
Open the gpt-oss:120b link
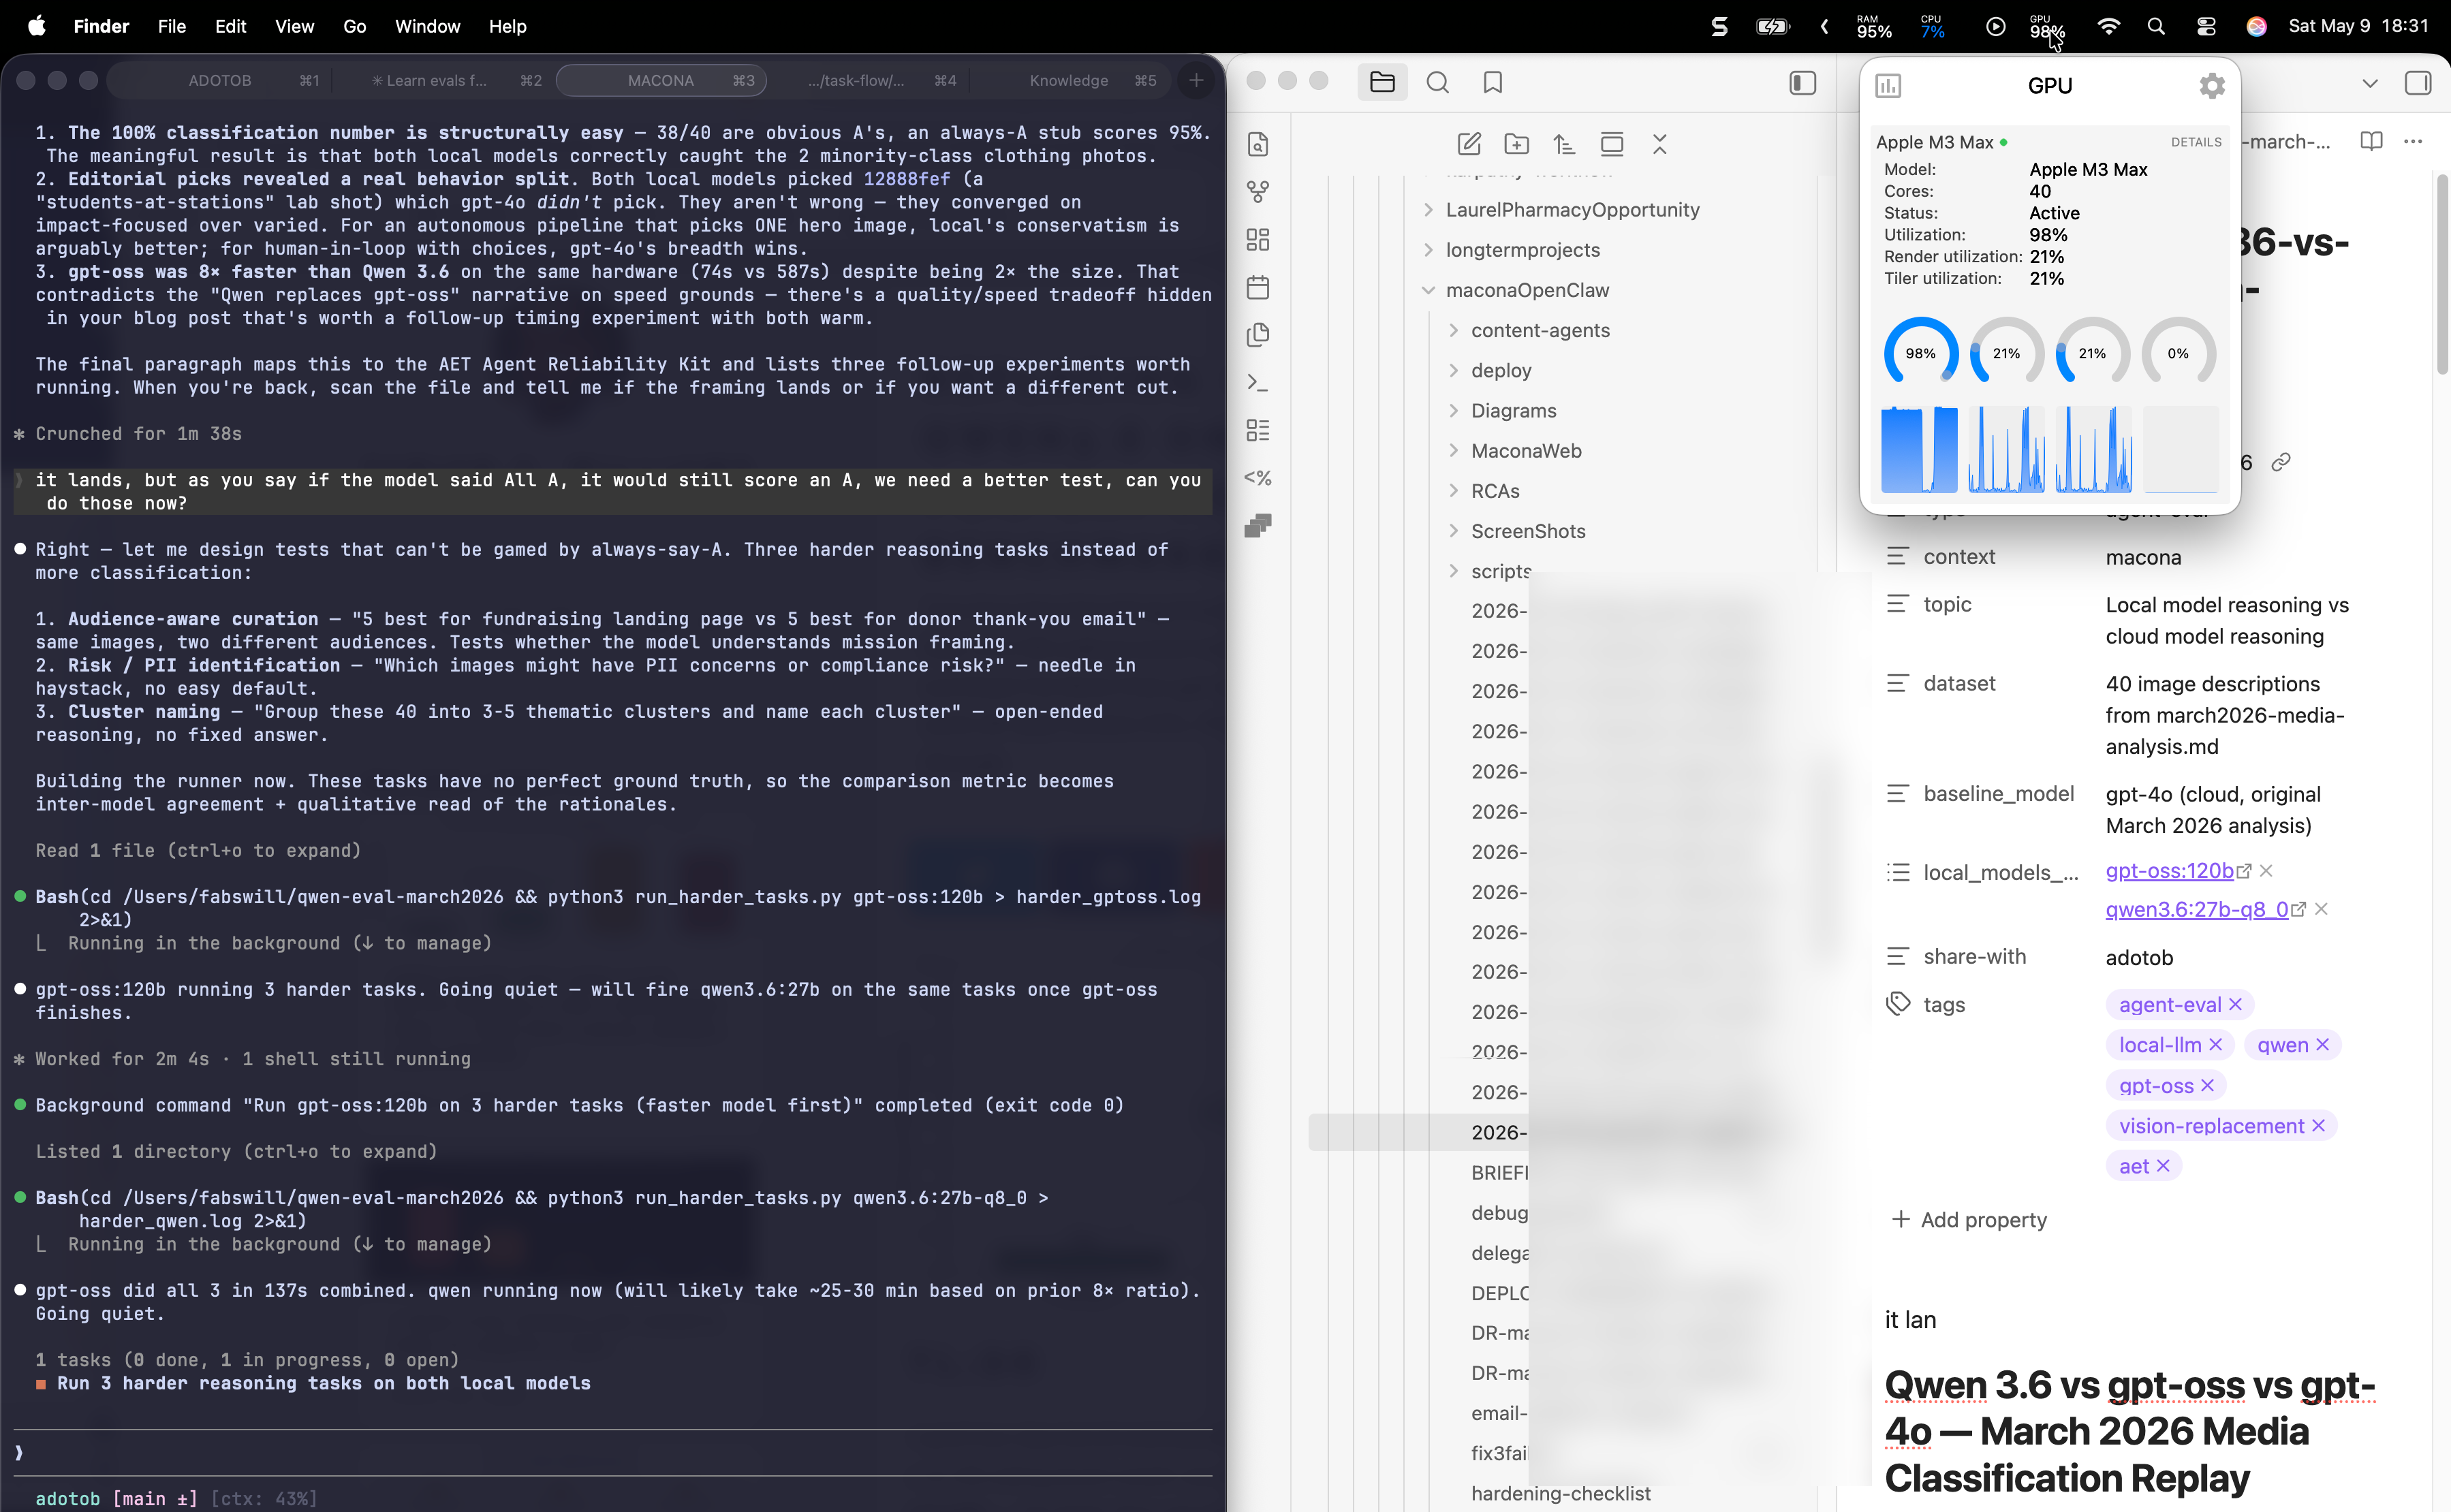click(x=2169, y=870)
